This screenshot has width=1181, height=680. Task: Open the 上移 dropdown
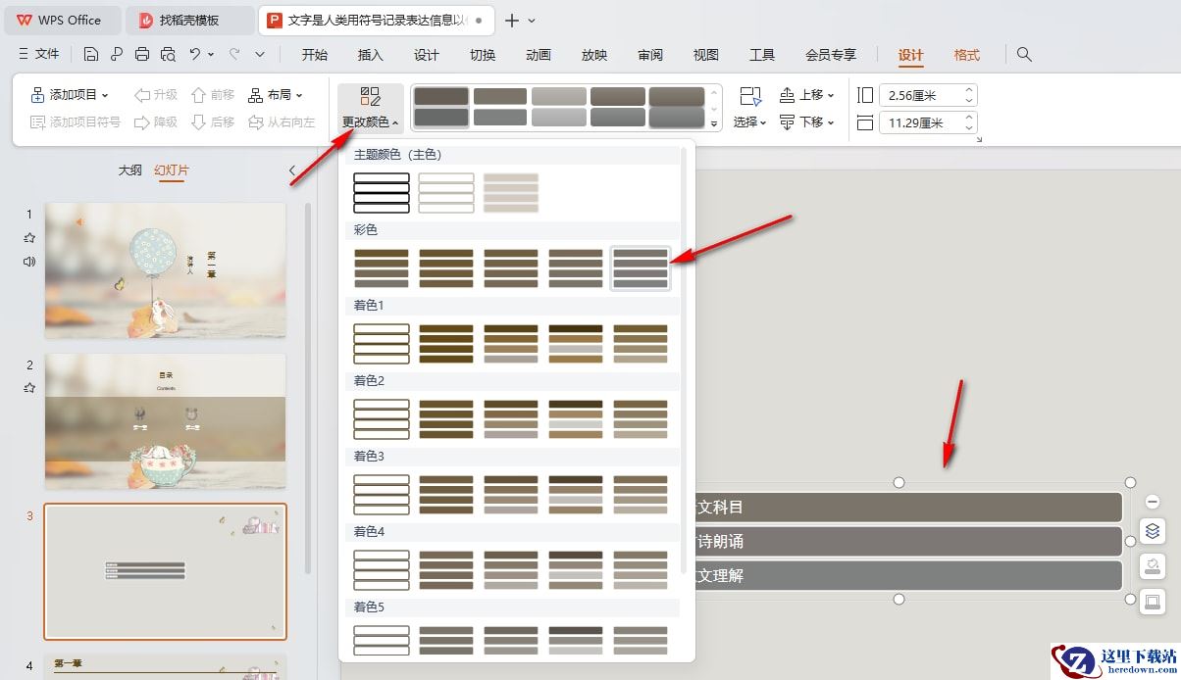807,95
